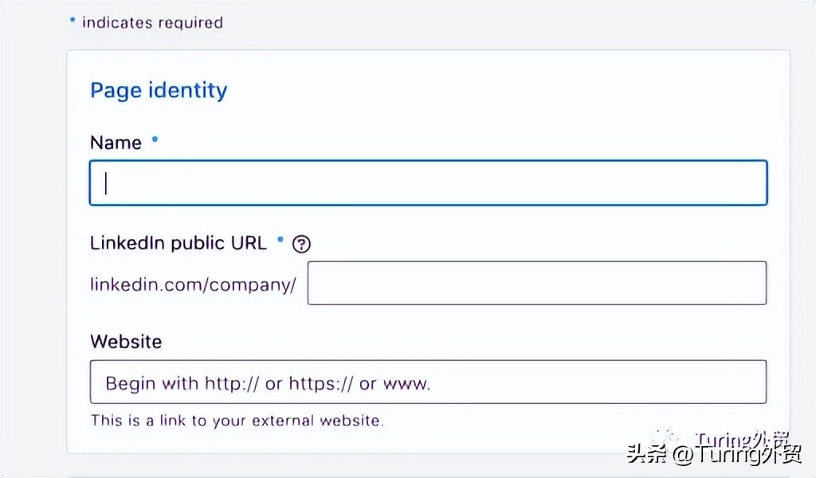Click the "Page identity" section heading
816x478 pixels.
159,90
